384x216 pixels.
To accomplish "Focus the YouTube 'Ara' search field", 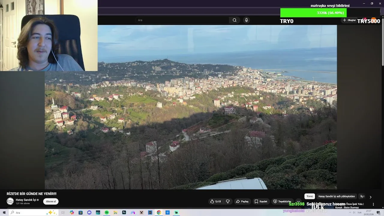I will pos(182,20).
